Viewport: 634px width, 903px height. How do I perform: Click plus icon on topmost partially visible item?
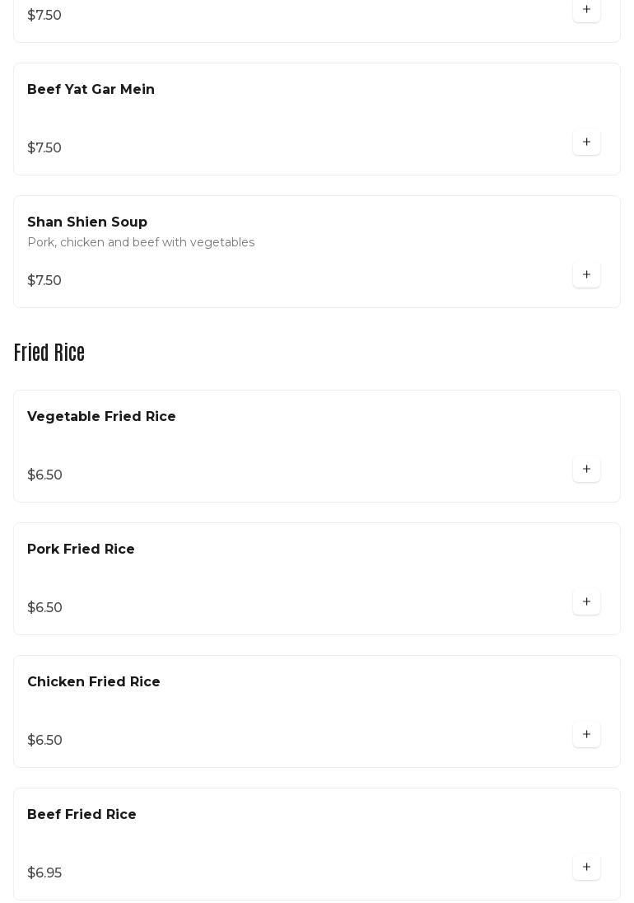click(586, 10)
